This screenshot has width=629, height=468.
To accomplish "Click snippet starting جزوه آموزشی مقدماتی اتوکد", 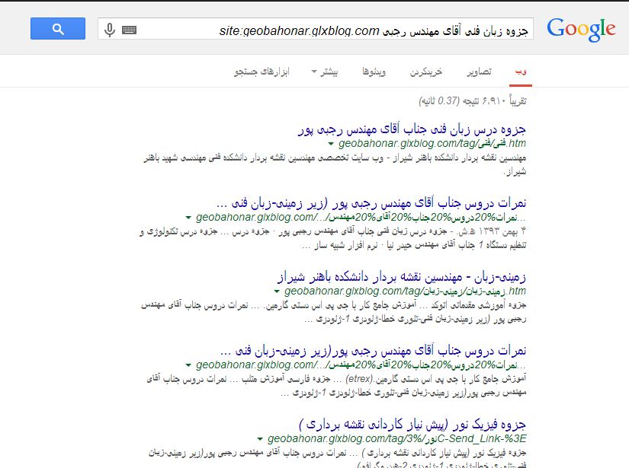I will (334, 312).
